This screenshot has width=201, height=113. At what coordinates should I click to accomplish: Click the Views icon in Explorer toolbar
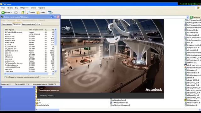(50, 13)
